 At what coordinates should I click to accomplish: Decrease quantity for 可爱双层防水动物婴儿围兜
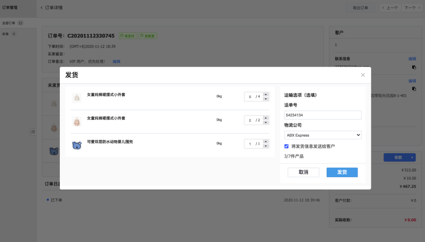(266, 146)
